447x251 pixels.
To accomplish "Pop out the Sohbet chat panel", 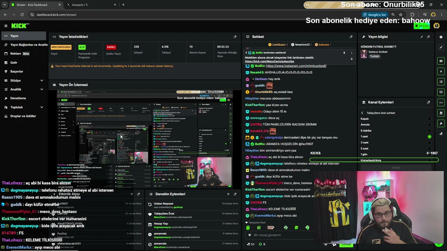I will click(351, 37).
